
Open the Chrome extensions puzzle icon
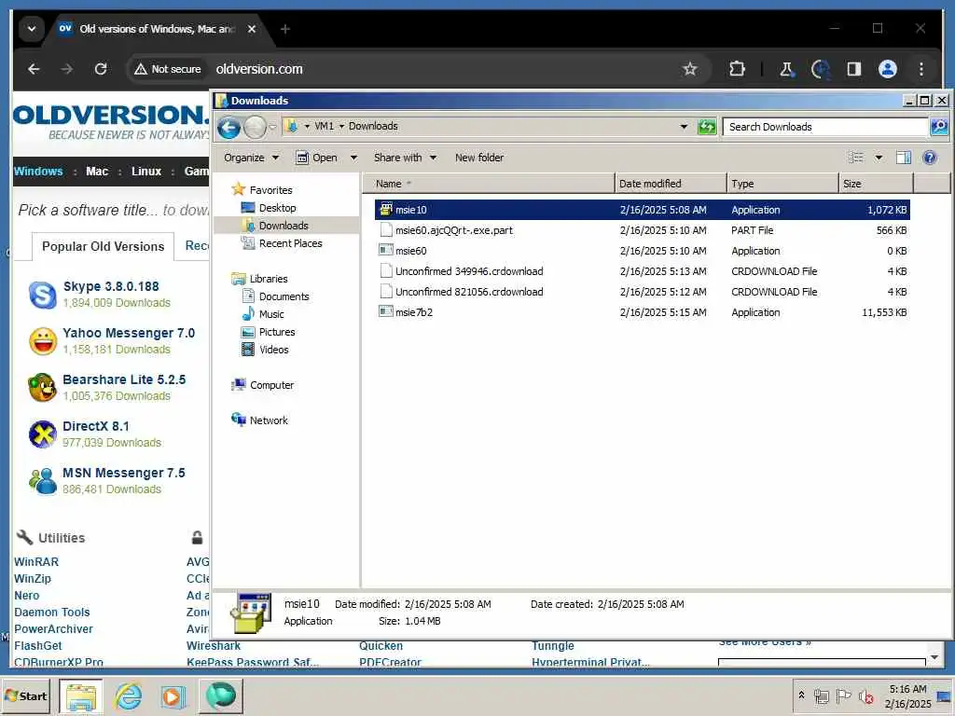coord(737,69)
